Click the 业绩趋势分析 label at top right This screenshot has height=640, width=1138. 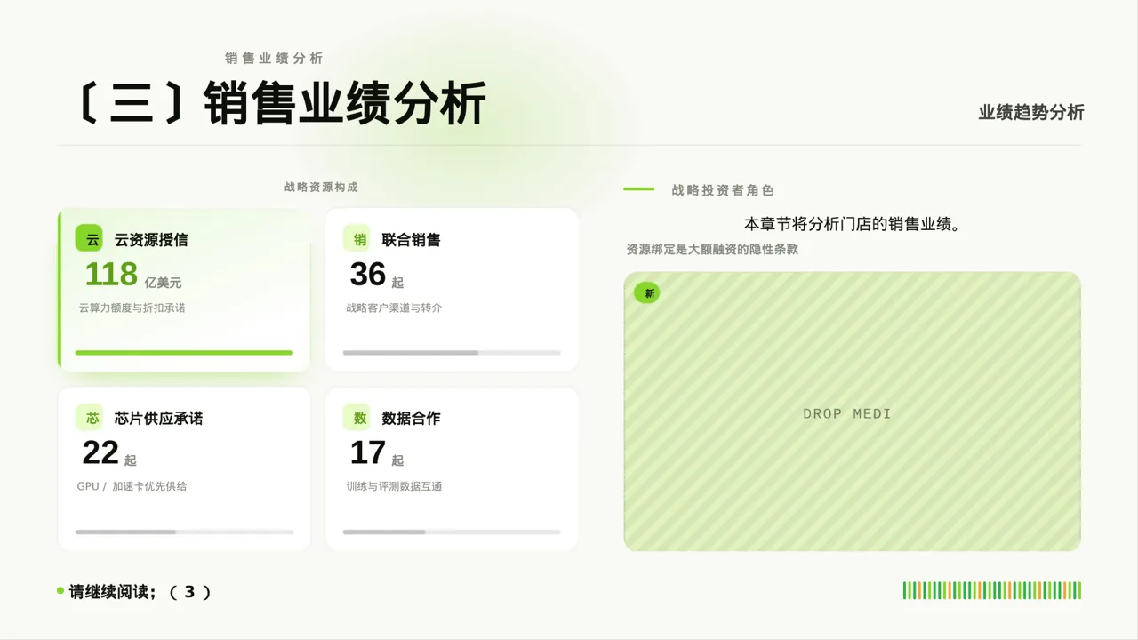click(1031, 113)
